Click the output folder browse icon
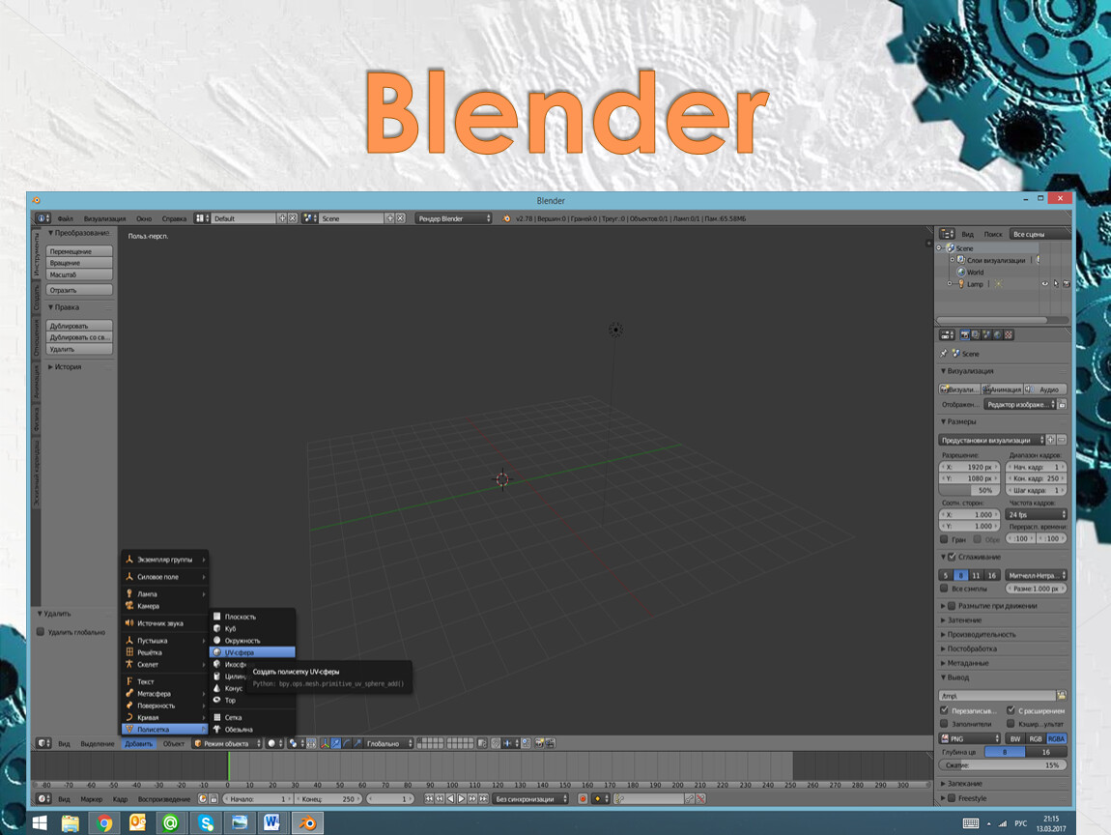 pyautogui.click(x=1062, y=696)
